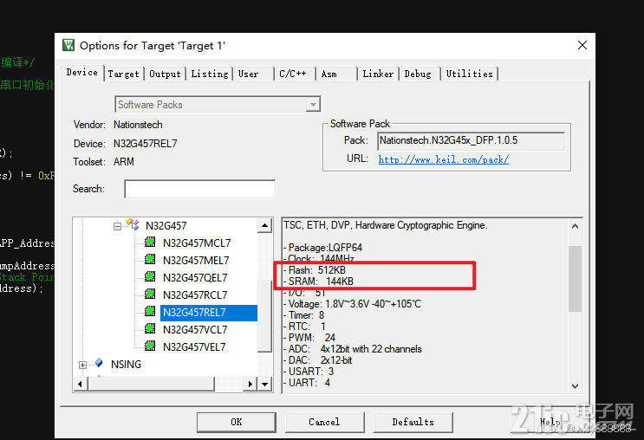644x440 pixels.
Task: Select the Device tab
Action: coord(81,72)
